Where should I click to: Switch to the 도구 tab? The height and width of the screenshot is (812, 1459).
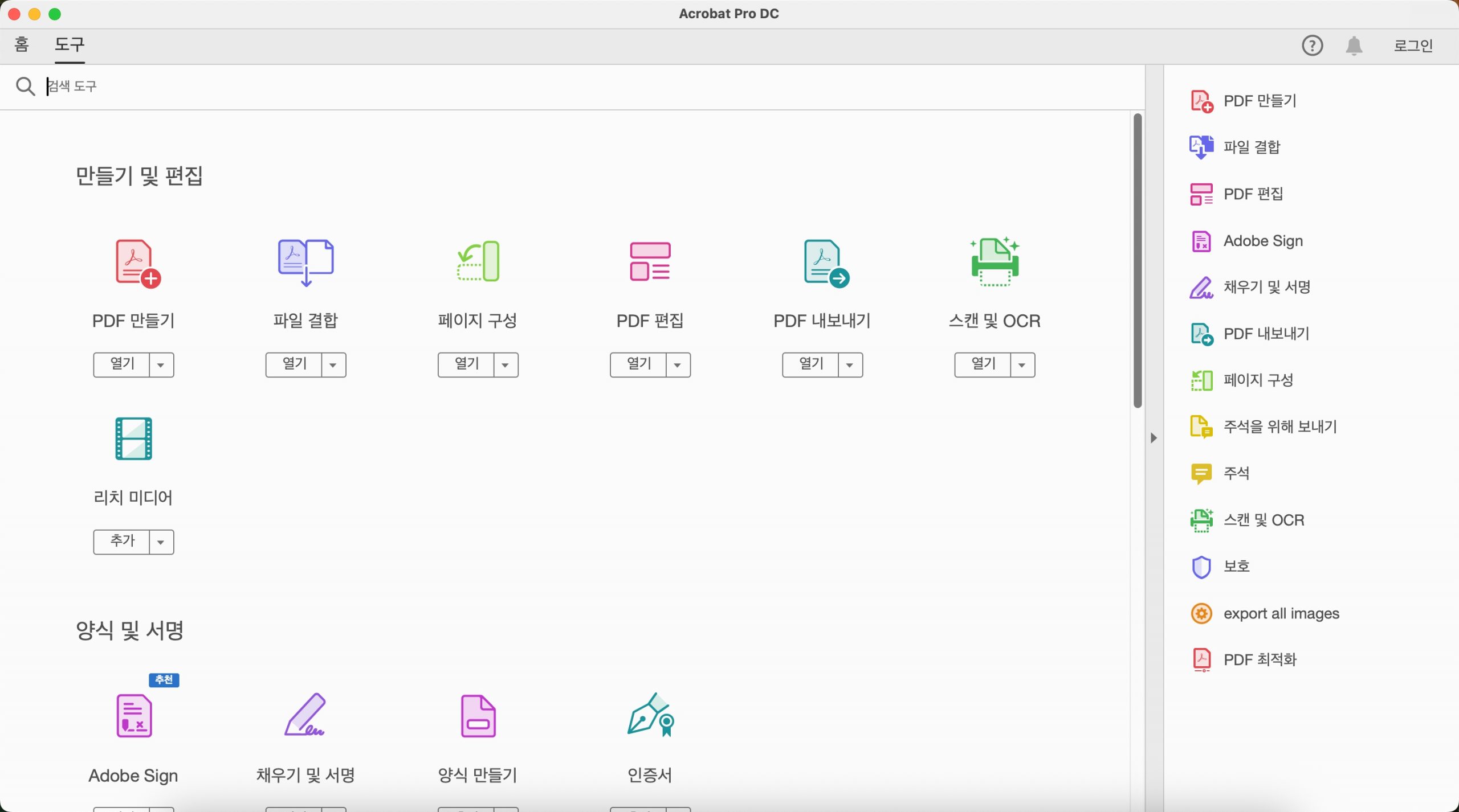point(70,44)
